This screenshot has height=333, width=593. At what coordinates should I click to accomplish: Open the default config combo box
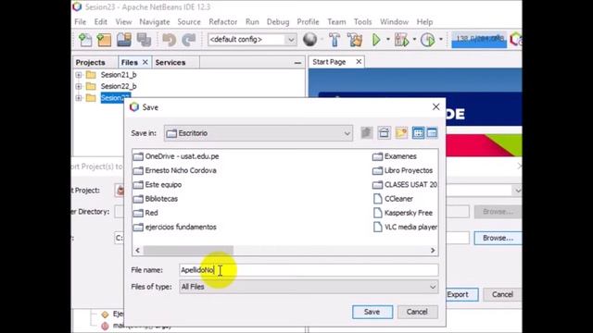[x=252, y=39]
